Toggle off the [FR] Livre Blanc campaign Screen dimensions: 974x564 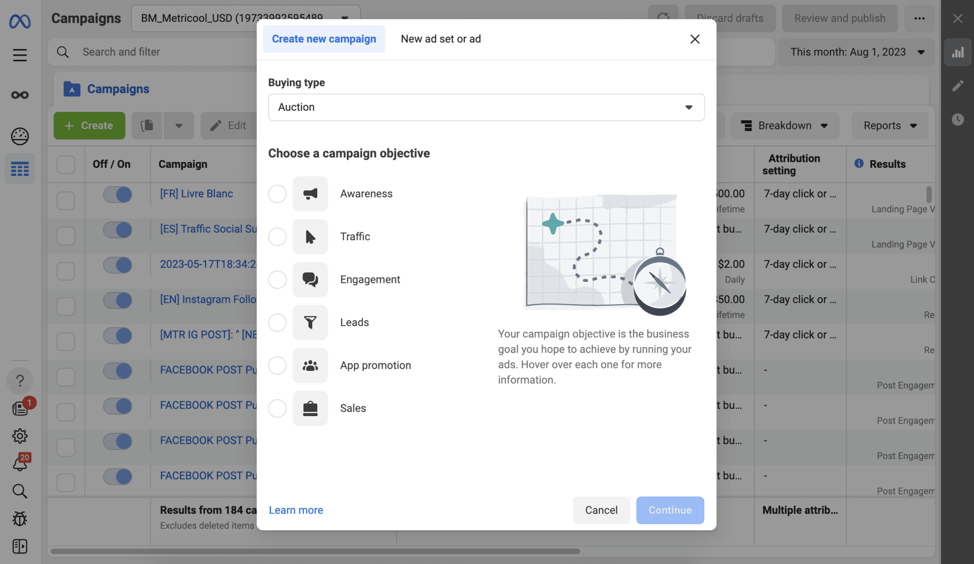tap(117, 194)
